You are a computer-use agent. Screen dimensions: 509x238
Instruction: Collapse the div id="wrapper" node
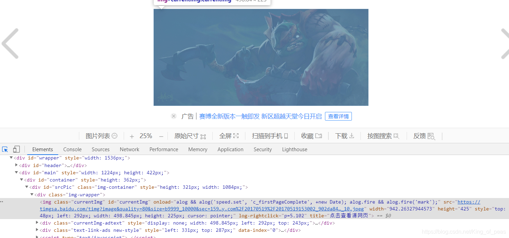coord(11,158)
